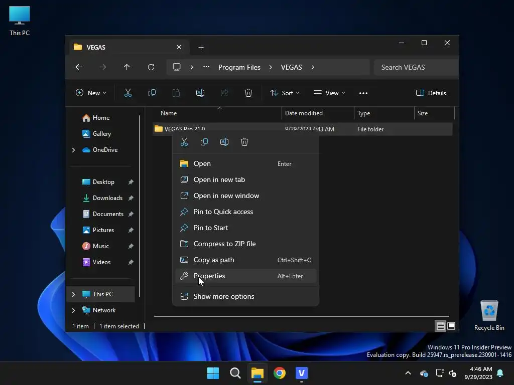Select Pin to Quick access
Viewport: 514px width, 385px height.
[246, 212]
